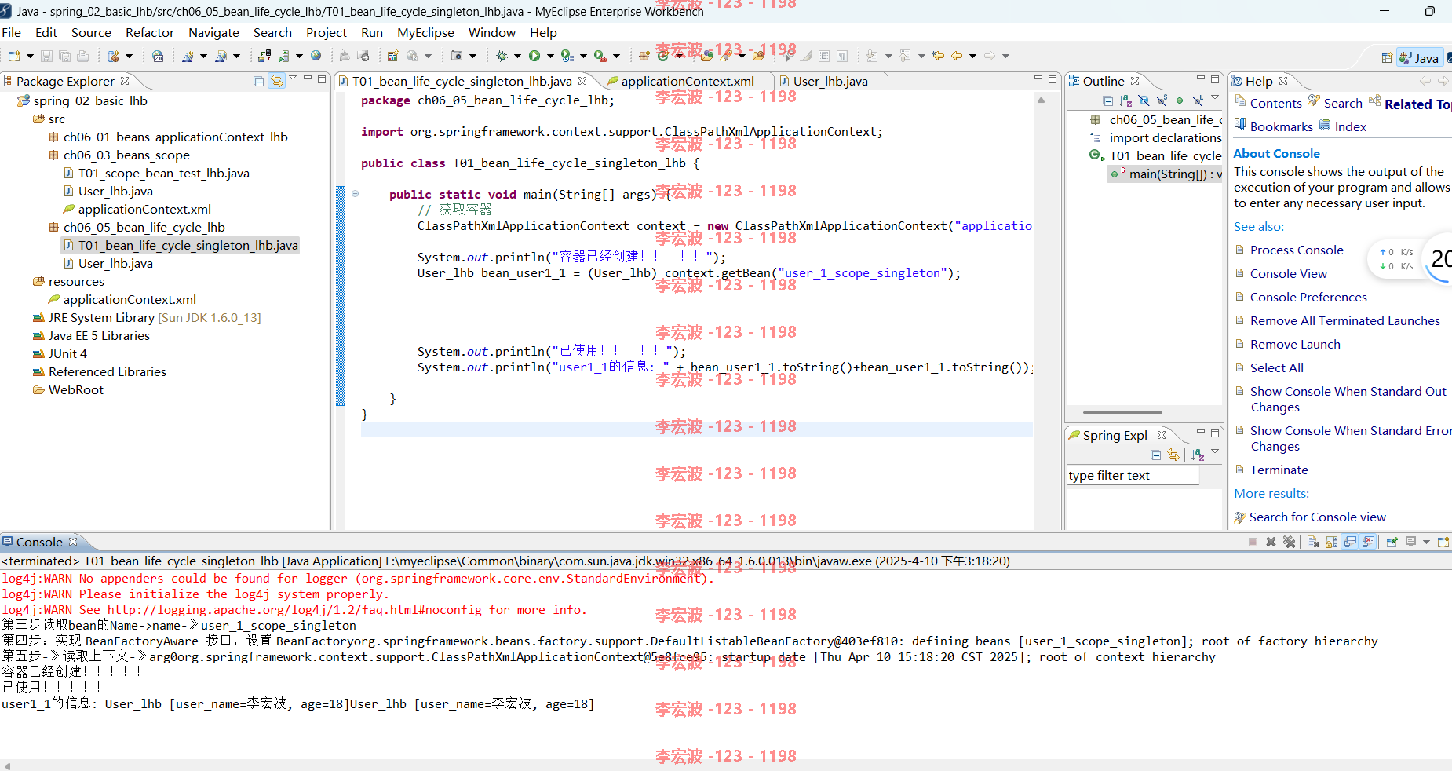This screenshot has width=1452, height=771.
Task: Click Last Edit Location arrow icon
Action: point(938,56)
